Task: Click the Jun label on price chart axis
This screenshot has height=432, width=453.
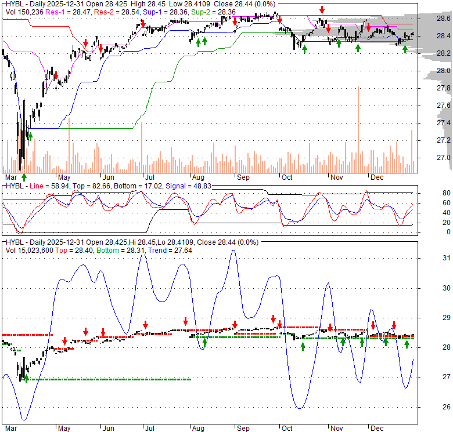Action: (109, 177)
